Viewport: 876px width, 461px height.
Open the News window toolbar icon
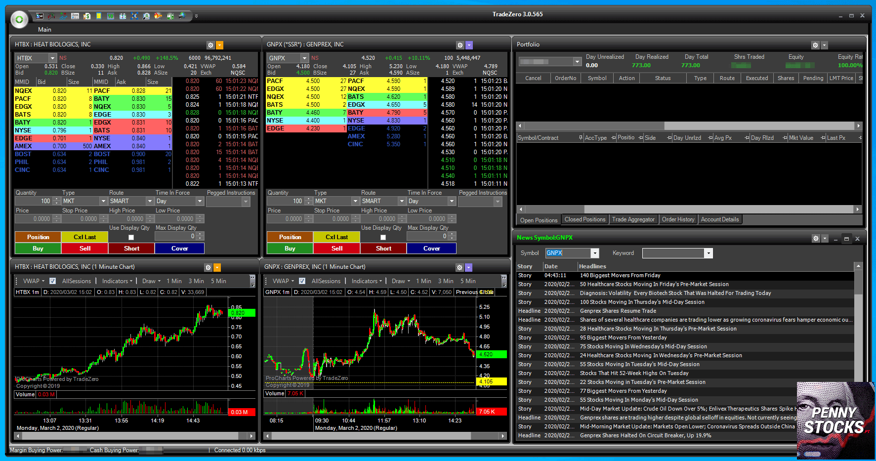pyautogui.click(x=75, y=16)
